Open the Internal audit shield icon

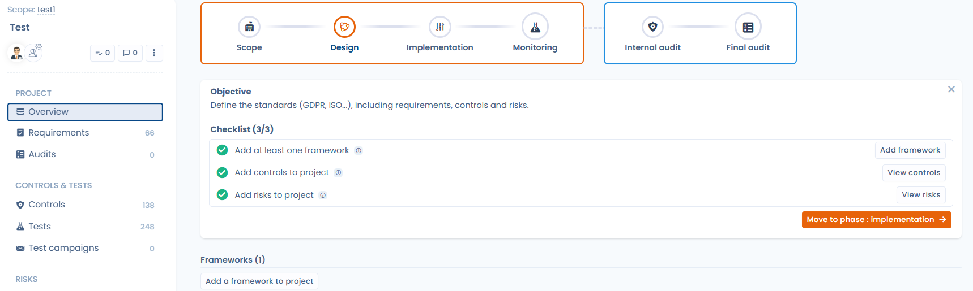(652, 27)
